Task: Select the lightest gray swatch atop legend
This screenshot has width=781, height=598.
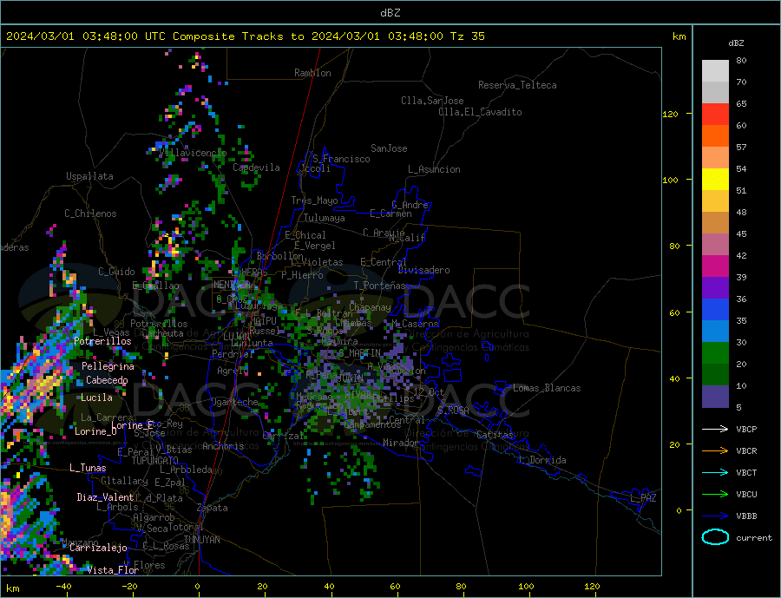Action: tap(715, 71)
